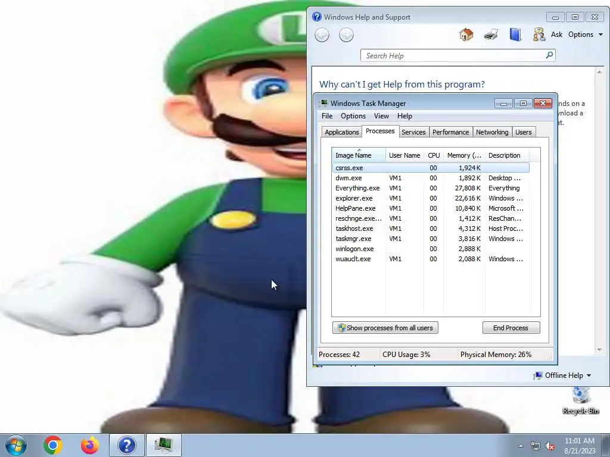Open Help and Support home page icon
This screenshot has height=457, width=610.
pos(466,35)
